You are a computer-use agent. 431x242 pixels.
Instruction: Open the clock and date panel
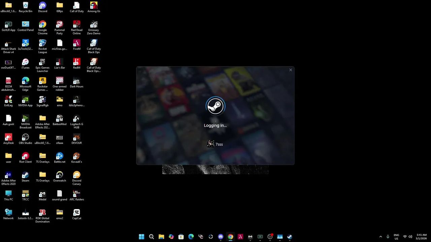pyautogui.click(x=421, y=237)
